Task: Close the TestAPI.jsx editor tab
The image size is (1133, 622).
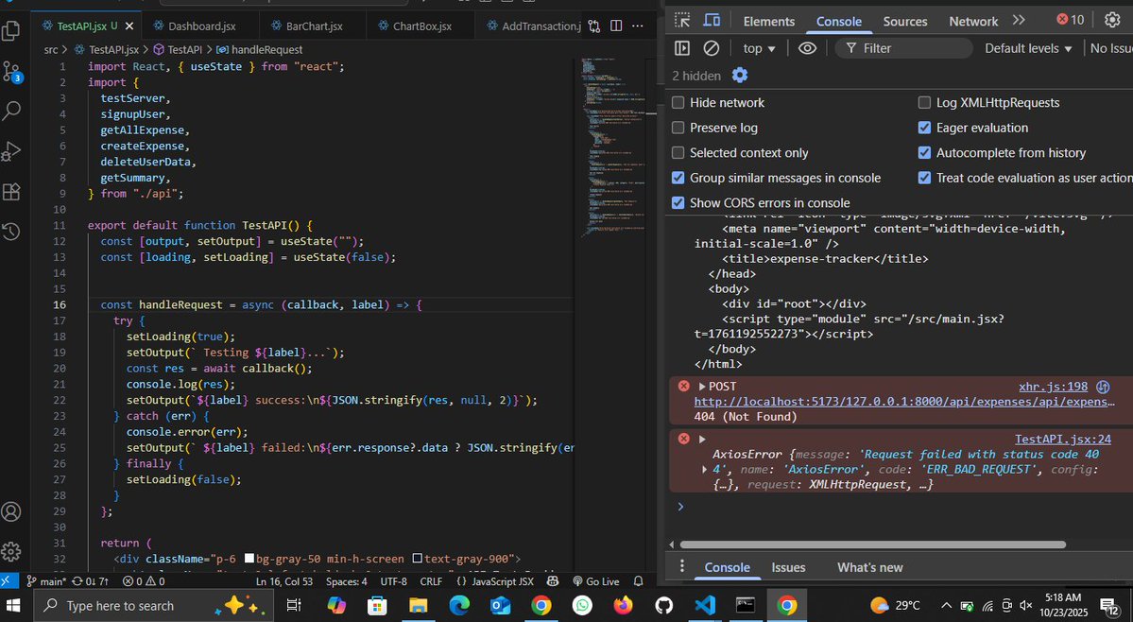Action: click(129, 26)
